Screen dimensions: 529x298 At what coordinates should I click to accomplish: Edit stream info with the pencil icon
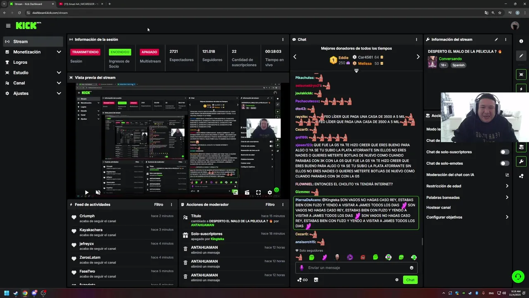[496, 39]
